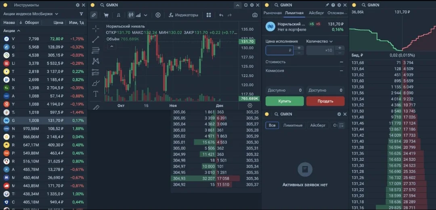Switch to Айсберг order tab
Screen dimensions: 436x210
(x=317, y=13)
